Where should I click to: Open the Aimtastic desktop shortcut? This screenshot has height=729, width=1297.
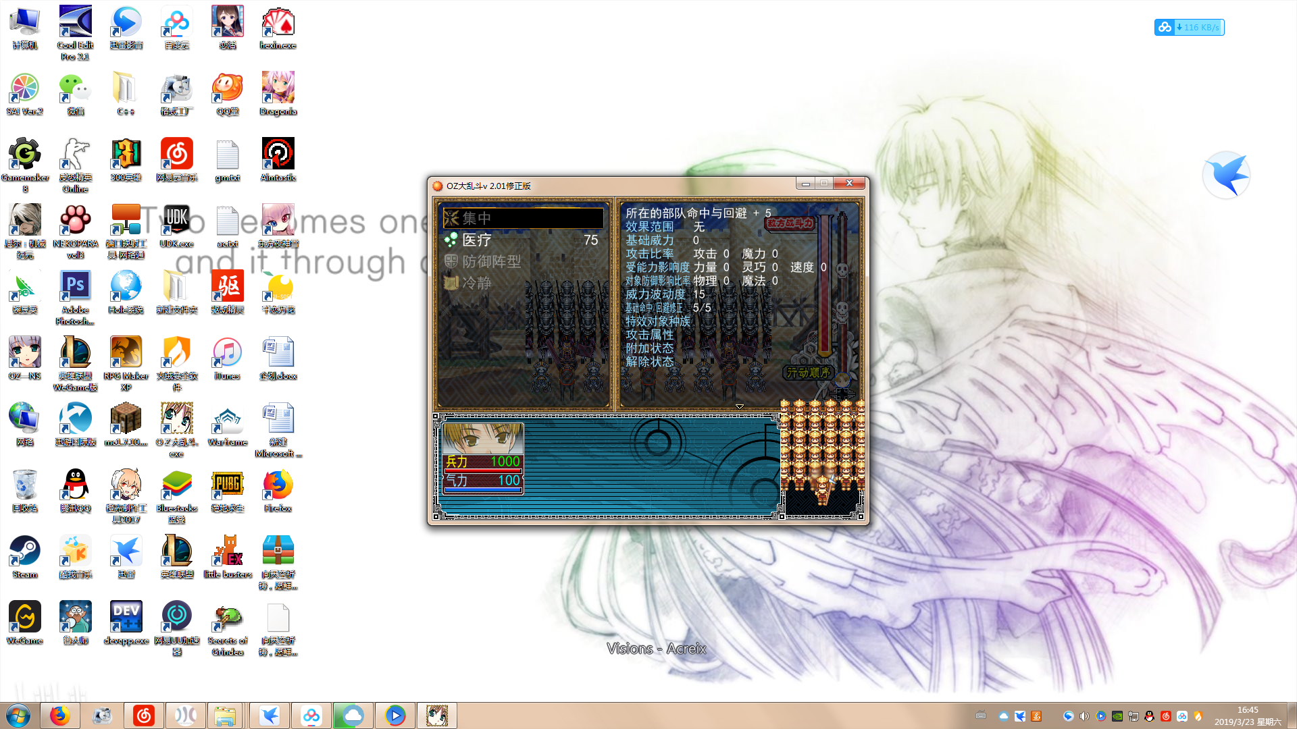coord(278,160)
